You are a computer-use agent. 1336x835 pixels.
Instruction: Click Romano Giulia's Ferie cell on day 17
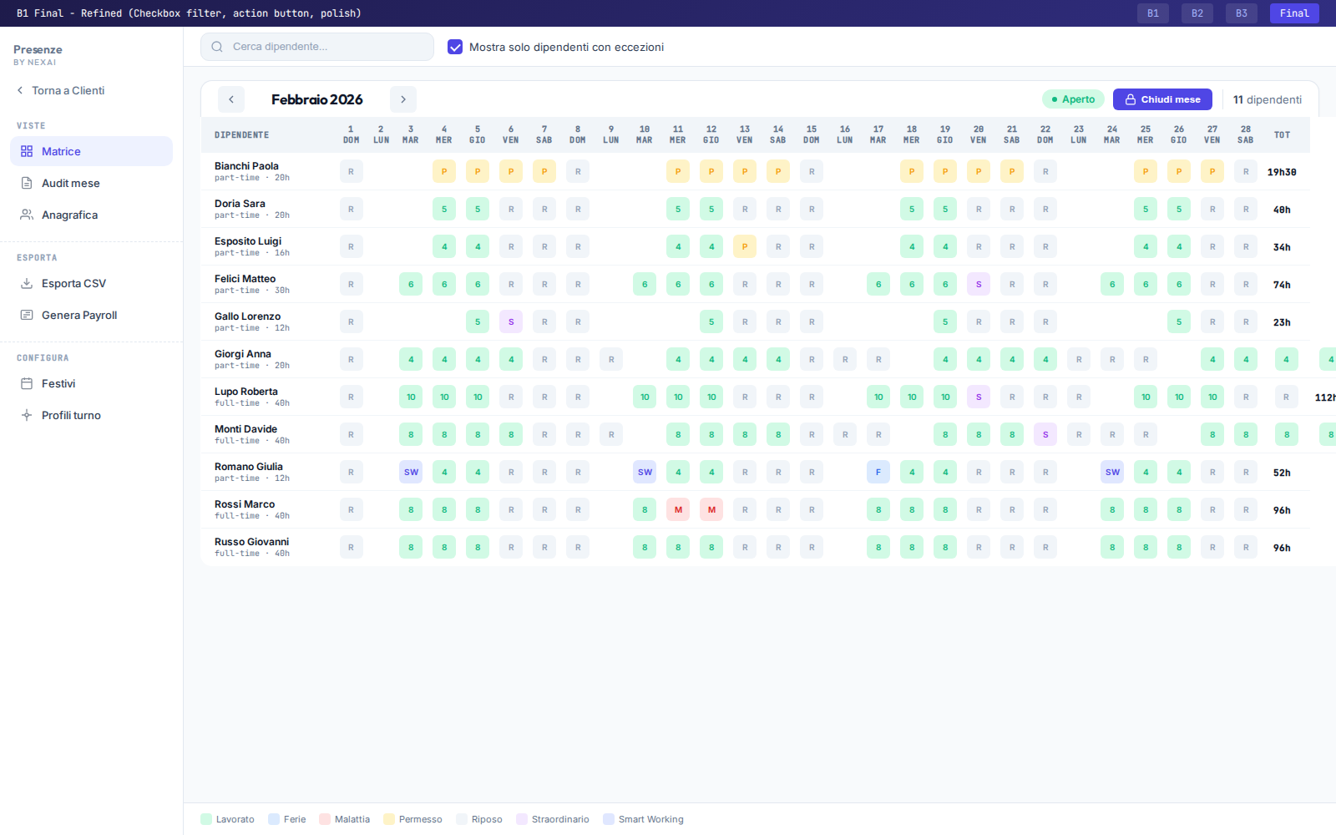pyautogui.click(x=878, y=472)
